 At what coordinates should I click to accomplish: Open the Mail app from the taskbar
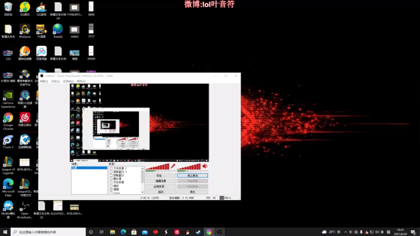144,232
